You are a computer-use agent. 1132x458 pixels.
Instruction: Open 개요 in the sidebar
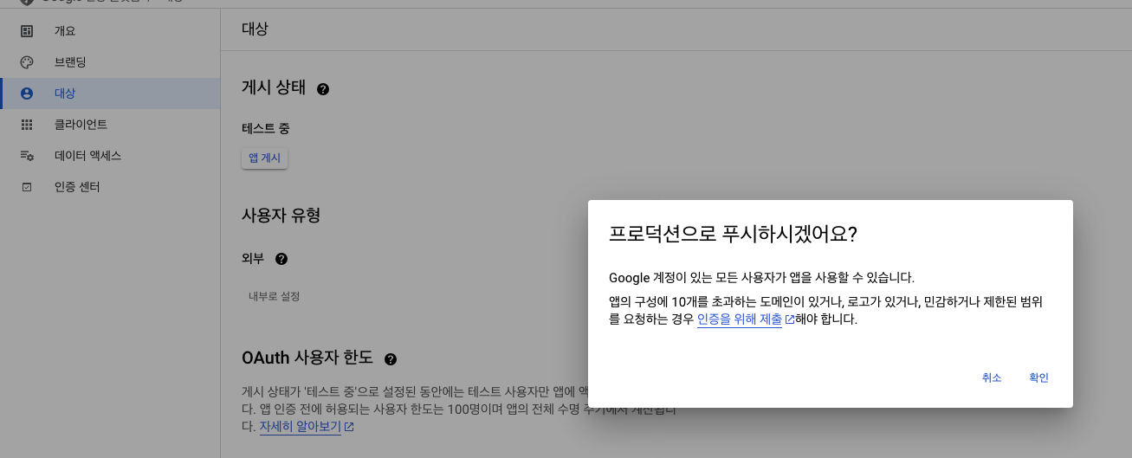110,31
